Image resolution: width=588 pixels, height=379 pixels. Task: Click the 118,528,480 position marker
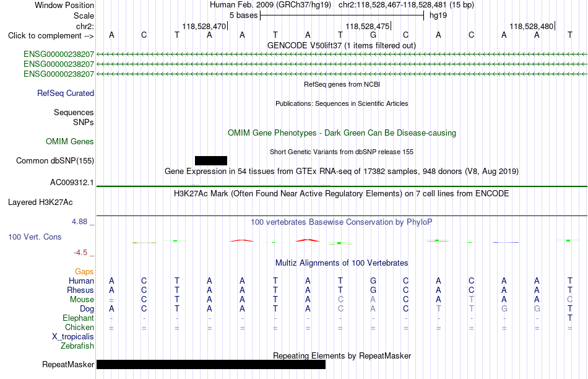[532, 26]
